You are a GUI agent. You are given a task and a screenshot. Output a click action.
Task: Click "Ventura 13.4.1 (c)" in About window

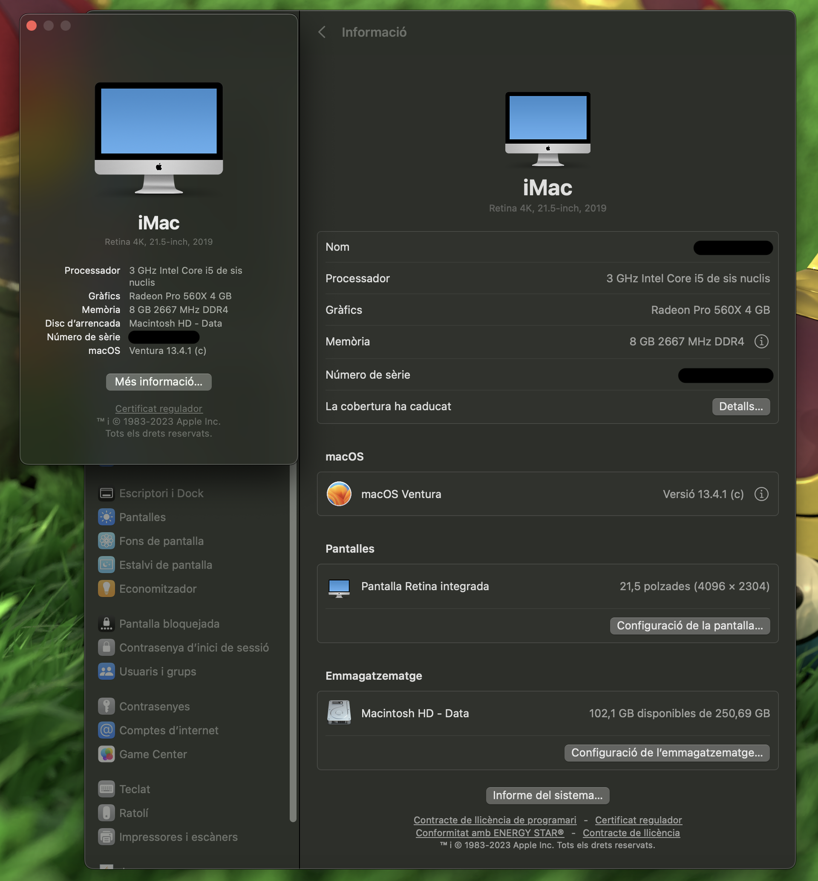168,351
